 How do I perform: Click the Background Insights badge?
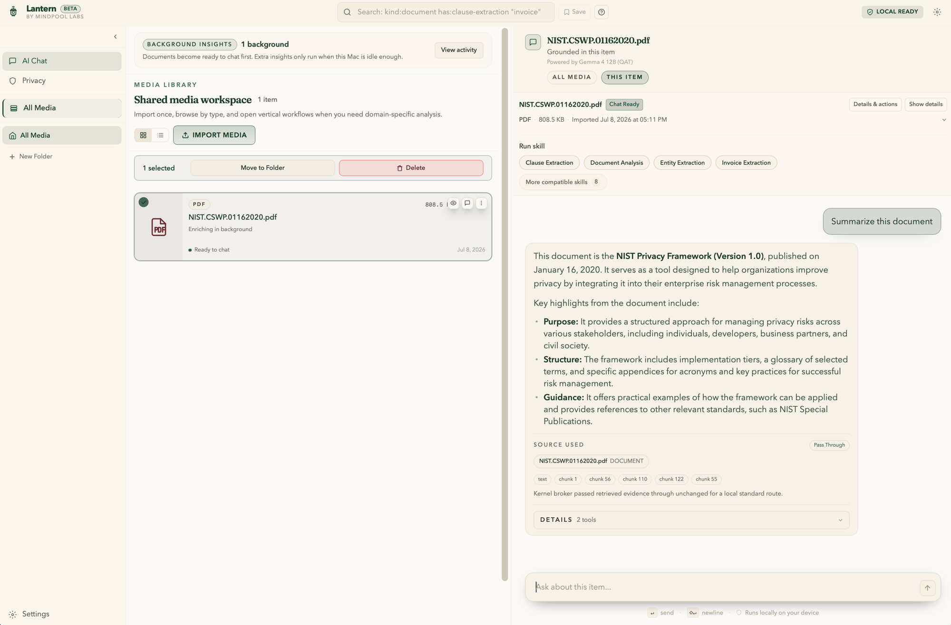189,45
